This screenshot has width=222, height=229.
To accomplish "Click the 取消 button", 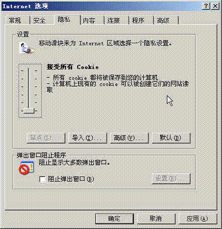I will (x=156, y=219).
